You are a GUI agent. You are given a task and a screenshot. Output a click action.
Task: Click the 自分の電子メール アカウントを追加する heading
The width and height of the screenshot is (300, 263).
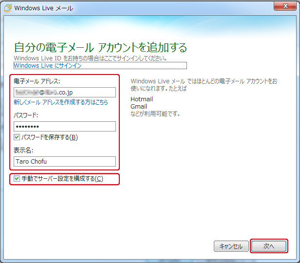click(x=100, y=47)
